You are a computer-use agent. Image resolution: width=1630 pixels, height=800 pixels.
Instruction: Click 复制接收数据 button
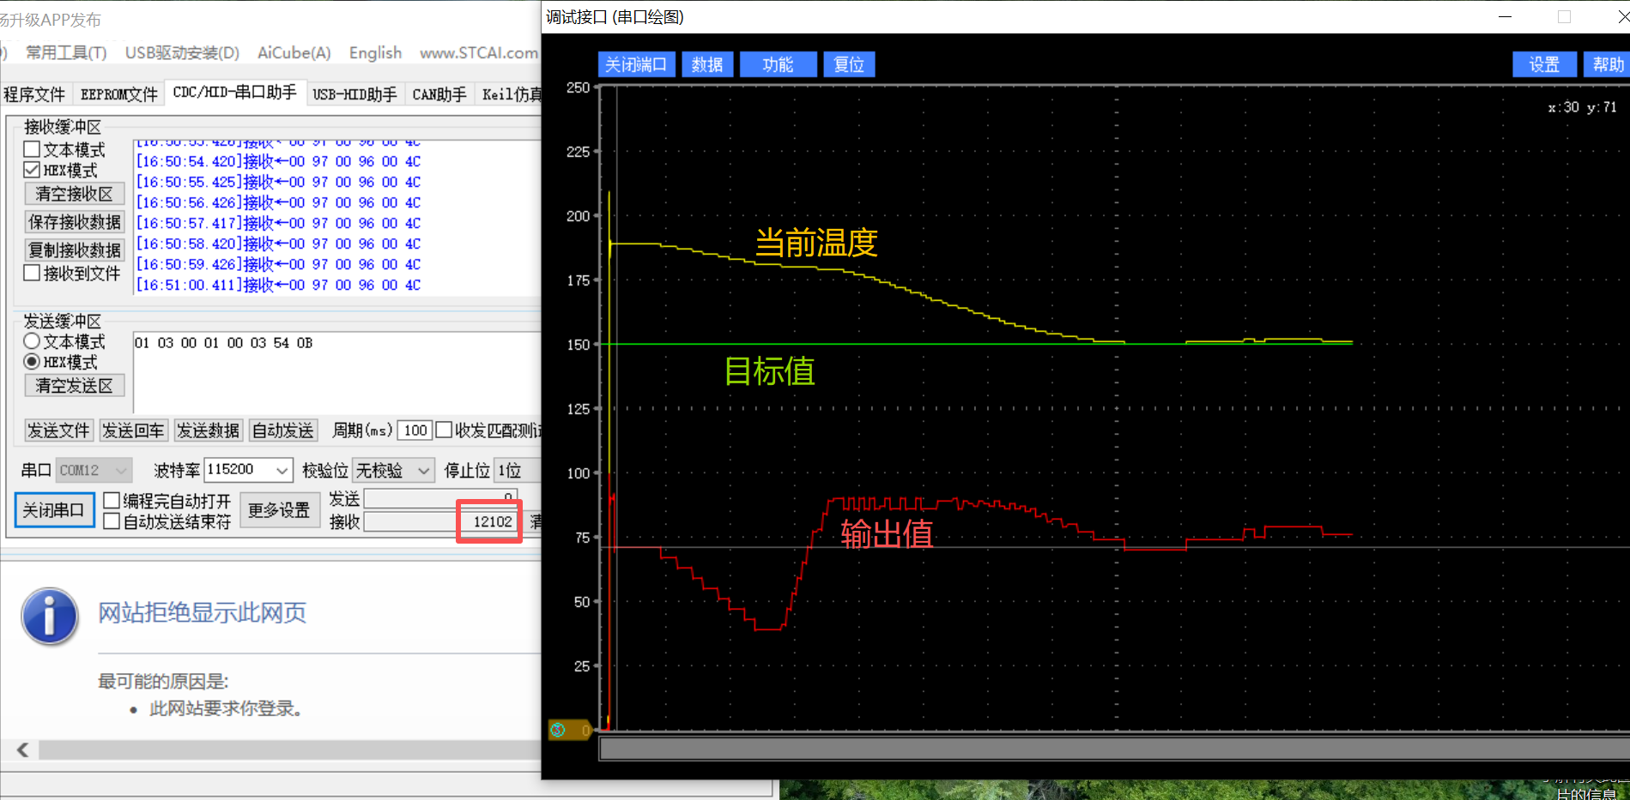(75, 250)
